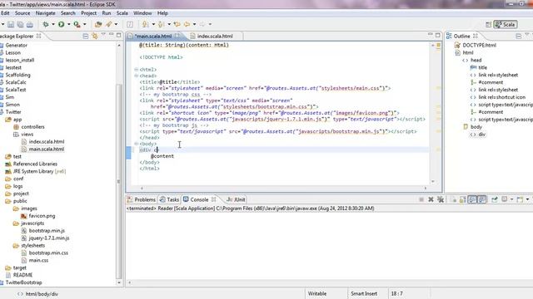The image size is (533, 299).
Task: Select the TwitterBootstrap project
Action: (23, 282)
